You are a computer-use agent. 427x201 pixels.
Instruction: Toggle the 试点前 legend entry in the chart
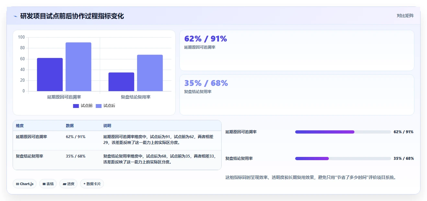coord(83,106)
